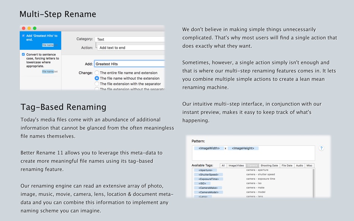Click the "camera - exposure time" description

click(260, 179)
